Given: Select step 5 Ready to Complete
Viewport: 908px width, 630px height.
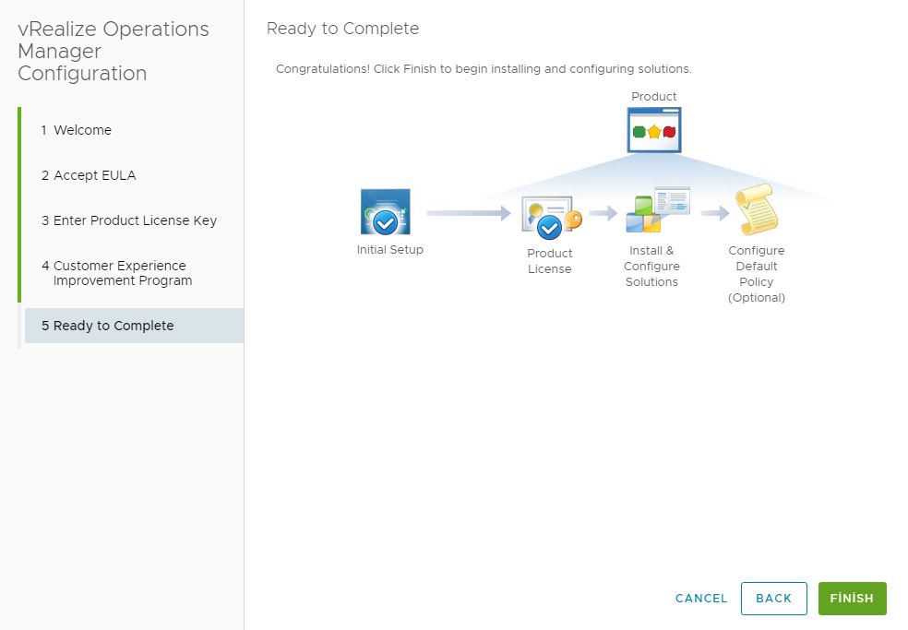Looking at the screenshot, I should (x=134, y=326).
